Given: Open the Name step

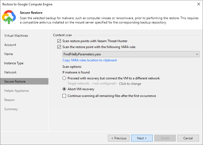Looking at the screenshot, I should point(9,54).
